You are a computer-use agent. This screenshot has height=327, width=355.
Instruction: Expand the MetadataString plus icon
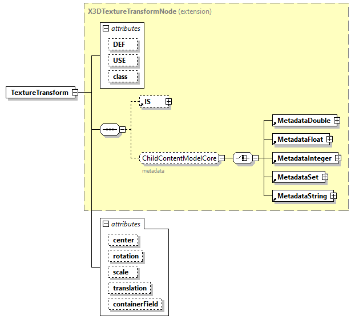(x=333, y=196)
